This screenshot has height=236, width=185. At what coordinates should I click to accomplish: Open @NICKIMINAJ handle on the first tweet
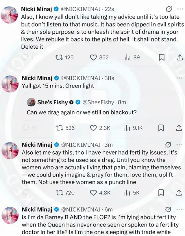(x=82, y=9)
